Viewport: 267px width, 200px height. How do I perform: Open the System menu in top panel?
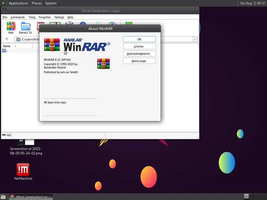[x=51, y=3]
